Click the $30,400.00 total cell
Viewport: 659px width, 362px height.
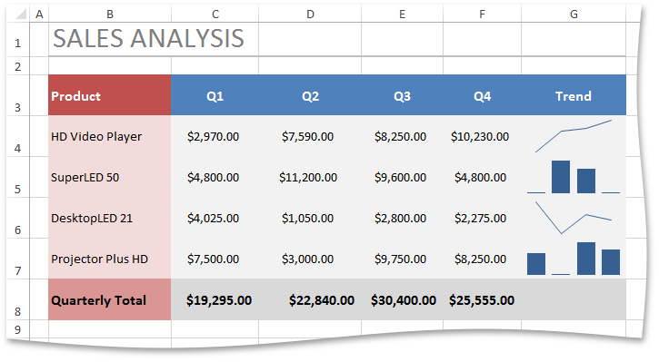coord(402,300)
